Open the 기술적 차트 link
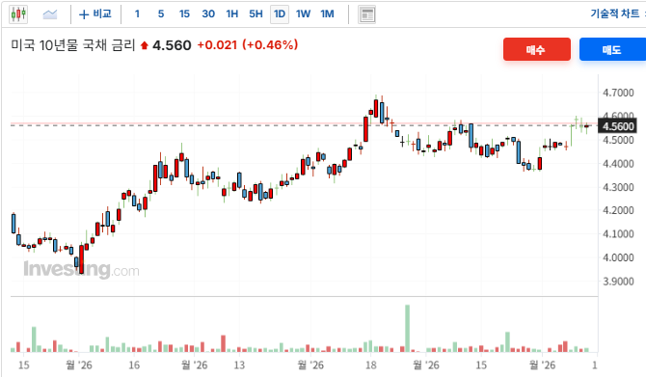Viewport: 646px width, 377px height. [615, 13]
